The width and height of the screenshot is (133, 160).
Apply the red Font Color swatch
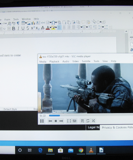click(48, 28)
